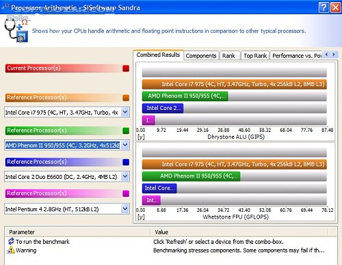
Task: Click the Value column header
Action: [x=239, y=232]
